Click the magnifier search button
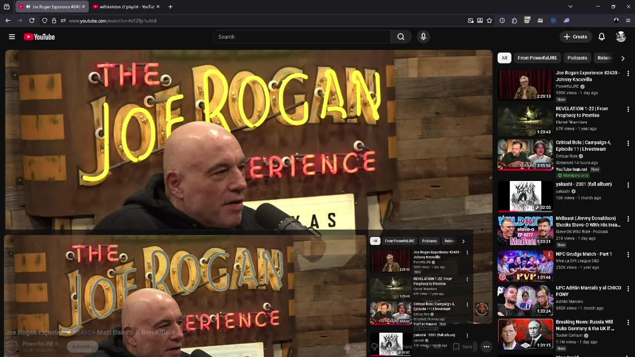635x357 pixels. point(401,37)
